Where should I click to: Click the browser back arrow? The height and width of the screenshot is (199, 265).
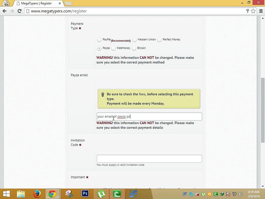point(5,11)
